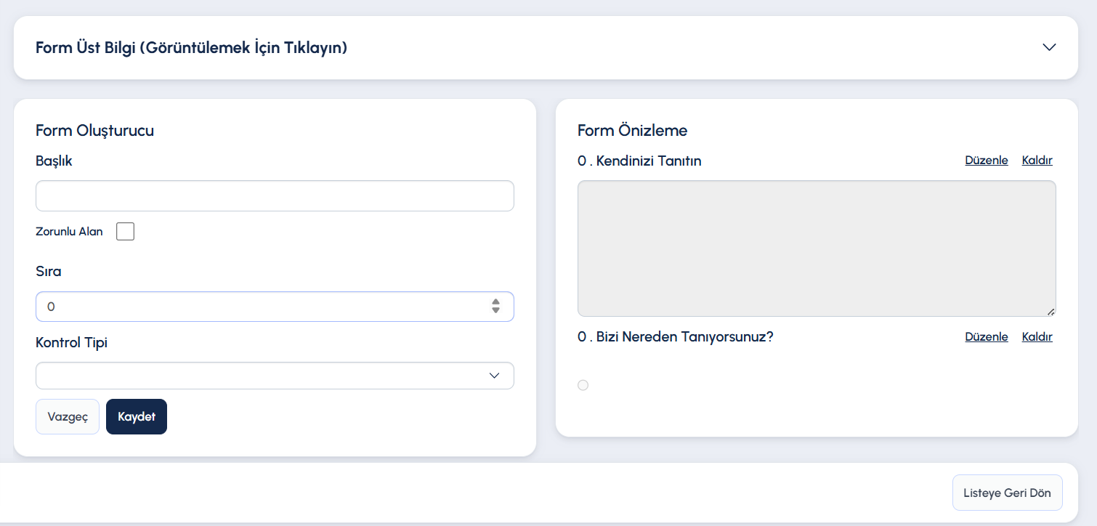Image resolution: width=1097 pixels, height=526 pixels.
Task: Edit the Kendinizi Tanıtın question via Düzenle
Action: 986,161
